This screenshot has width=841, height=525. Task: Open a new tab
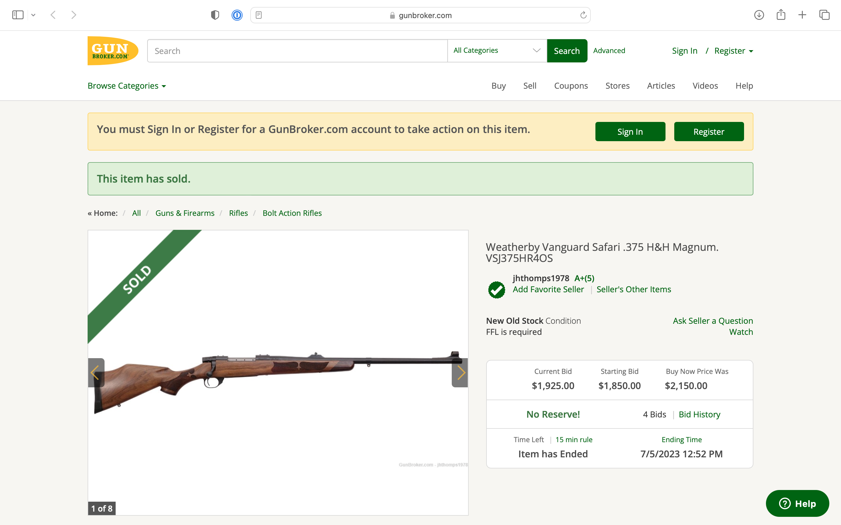pyautogui.click(x=802, y=15)
